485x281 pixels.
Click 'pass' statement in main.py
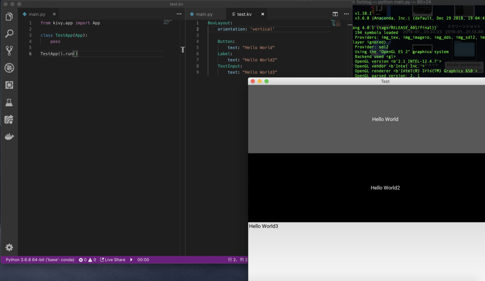(x=55, y=42)
